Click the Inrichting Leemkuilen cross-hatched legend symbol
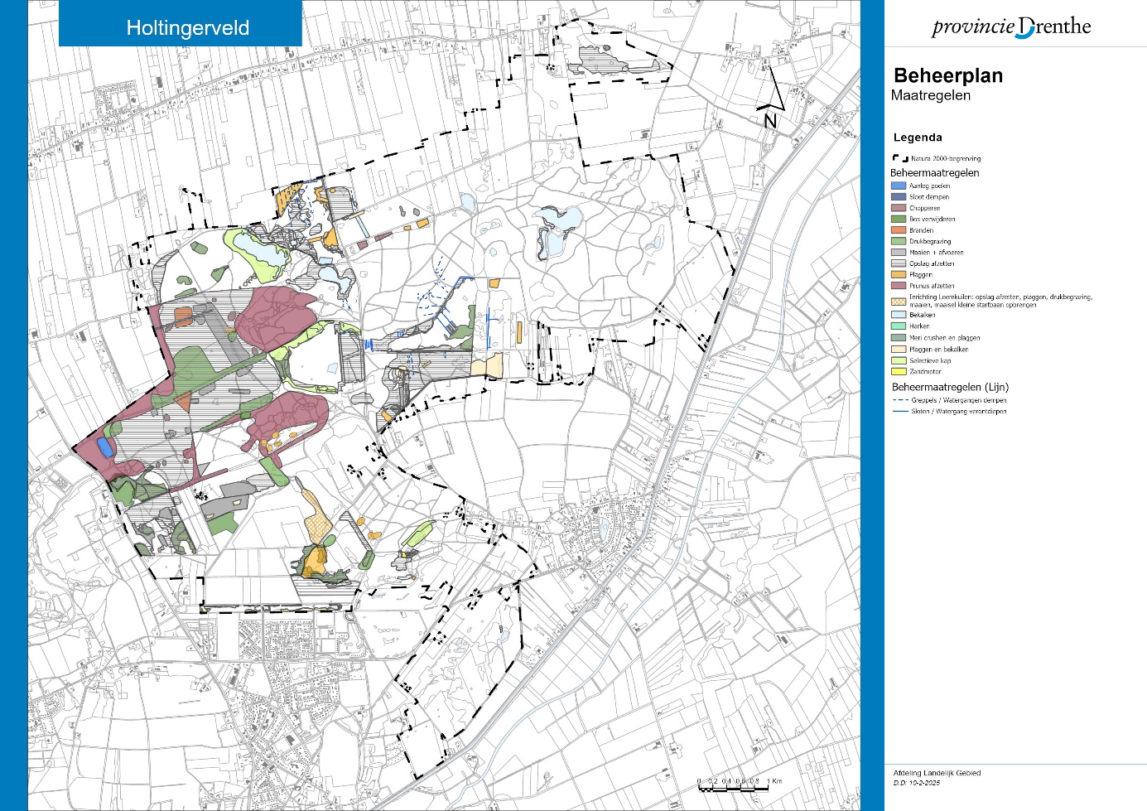This screenshot has width=1147, height=811. click(899, 301)
